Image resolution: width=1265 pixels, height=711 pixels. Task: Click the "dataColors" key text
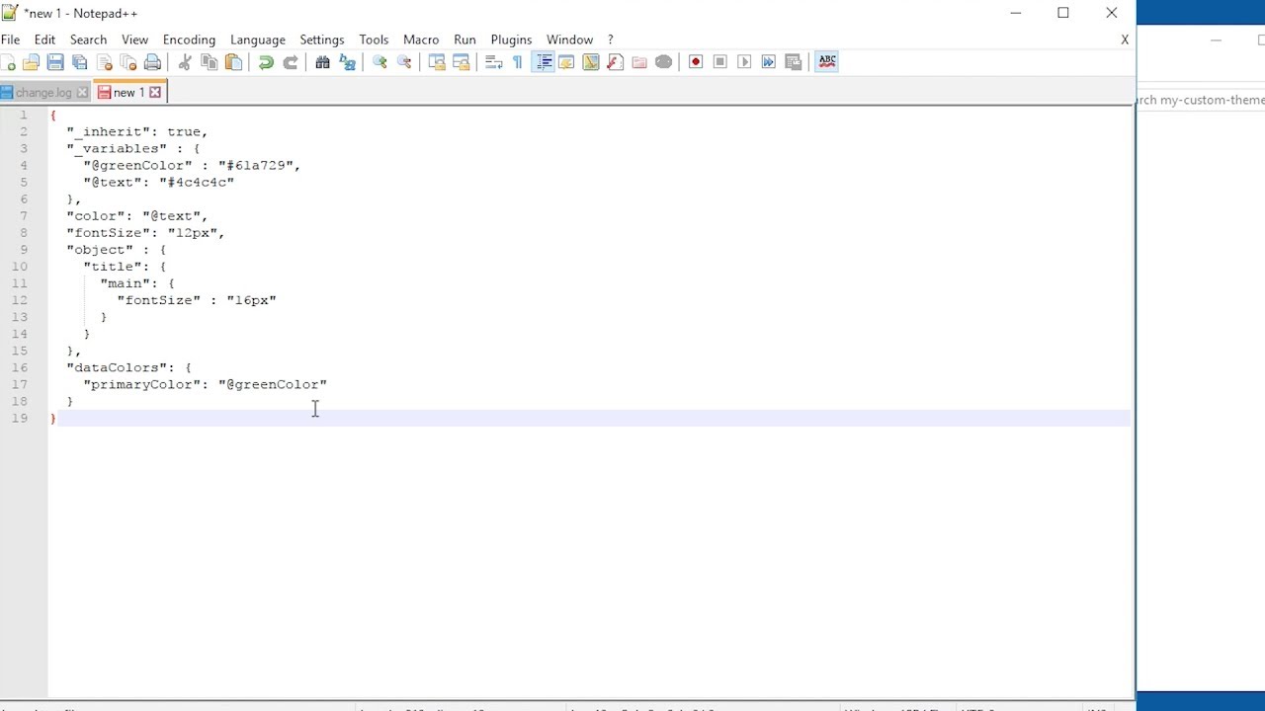pos(118,367)
